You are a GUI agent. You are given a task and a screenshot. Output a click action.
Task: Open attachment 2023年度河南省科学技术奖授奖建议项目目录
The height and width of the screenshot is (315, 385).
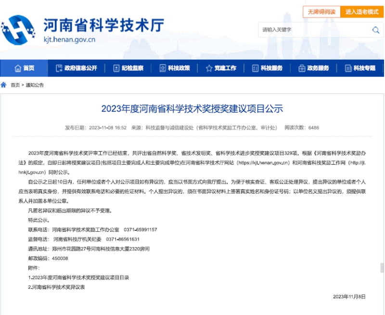78,277
